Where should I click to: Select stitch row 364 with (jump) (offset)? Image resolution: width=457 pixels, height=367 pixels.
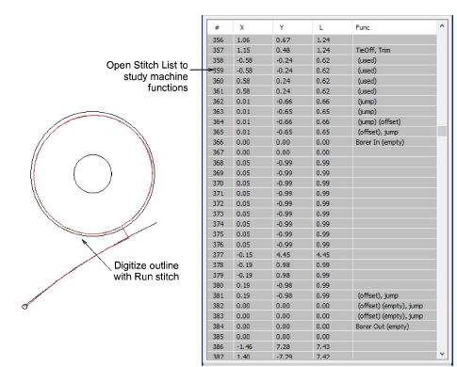pos(322,121)
